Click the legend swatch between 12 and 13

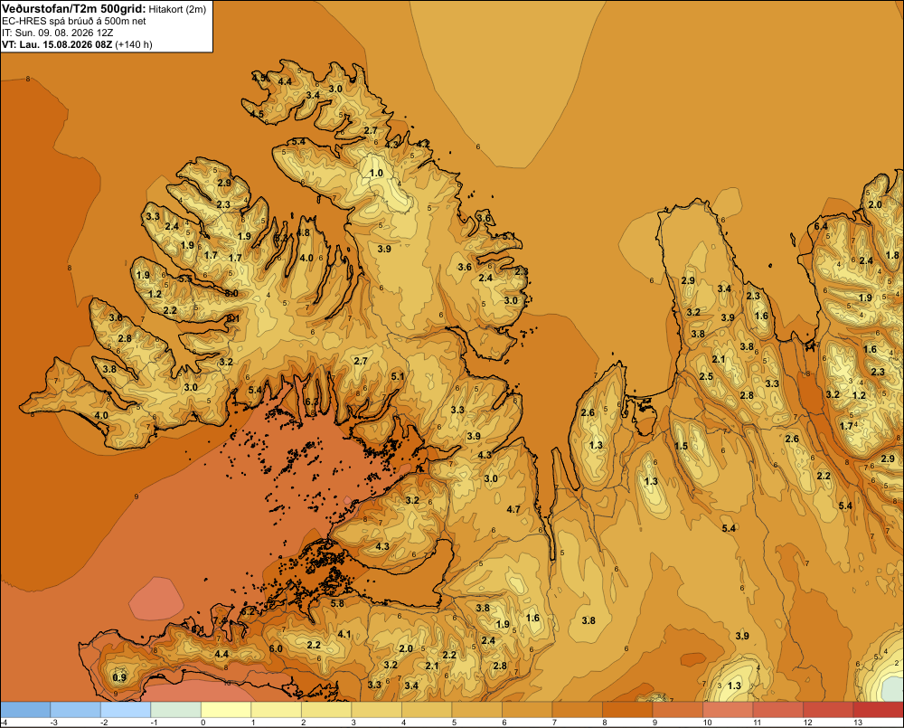tap(828, 710)
